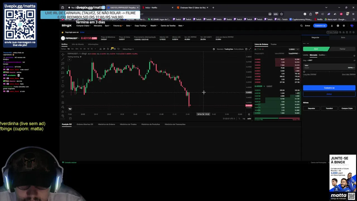Click blue Cadastre-se button in order panel
357x201 pixels.
click(x=329, y=88)
